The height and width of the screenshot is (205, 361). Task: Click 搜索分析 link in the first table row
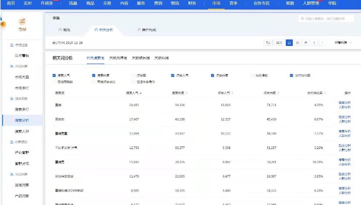point(344,102)
